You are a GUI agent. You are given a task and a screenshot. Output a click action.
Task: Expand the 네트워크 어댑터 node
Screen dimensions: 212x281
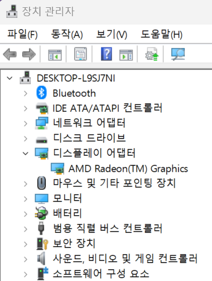tap(26, 123)
